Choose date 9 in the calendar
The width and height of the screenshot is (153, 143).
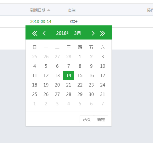[x=91, y=66]
